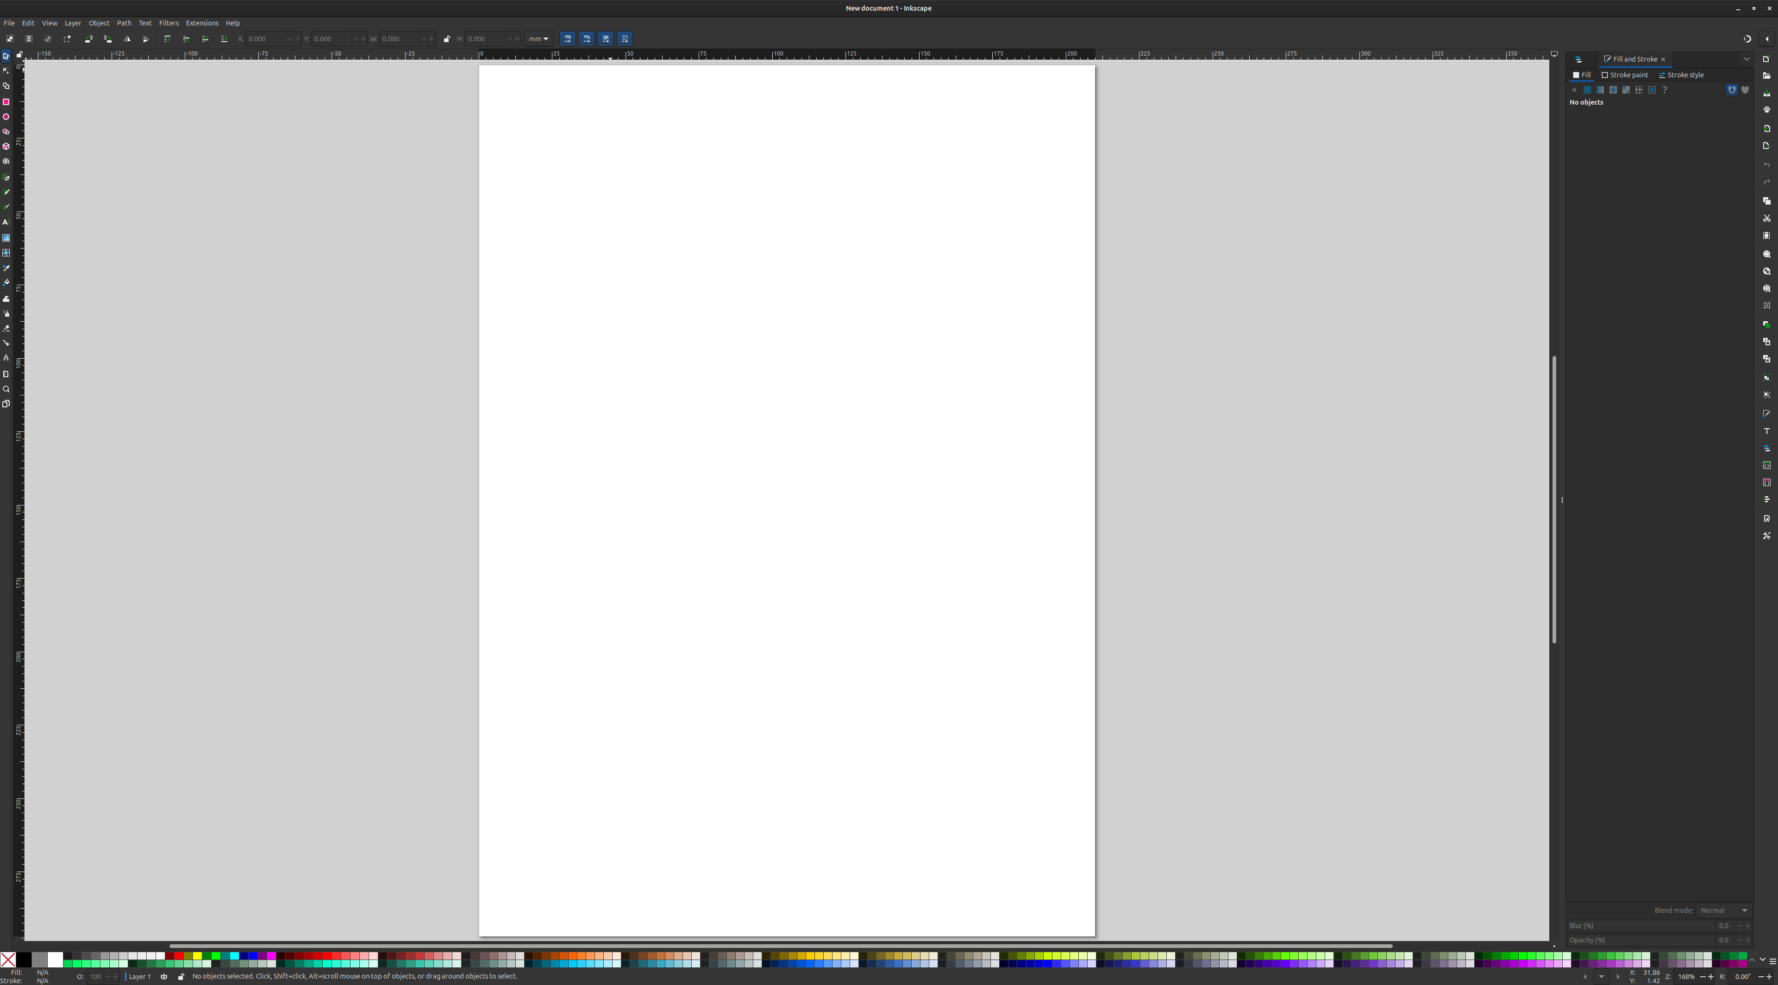Viewport: 1778px width, 985px height.
Task: Collapse the Fill and Stroke dialog options
Action: (x=1747, y=59)
